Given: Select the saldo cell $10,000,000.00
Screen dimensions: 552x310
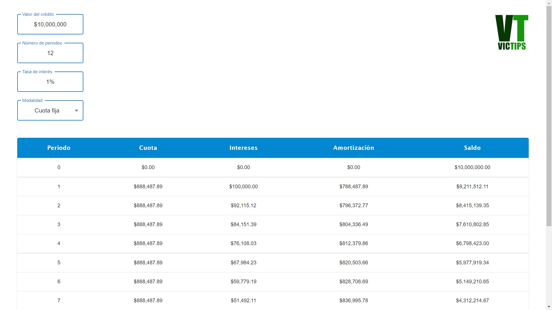Looking at the screenshot, I should (x=472, y=167).
